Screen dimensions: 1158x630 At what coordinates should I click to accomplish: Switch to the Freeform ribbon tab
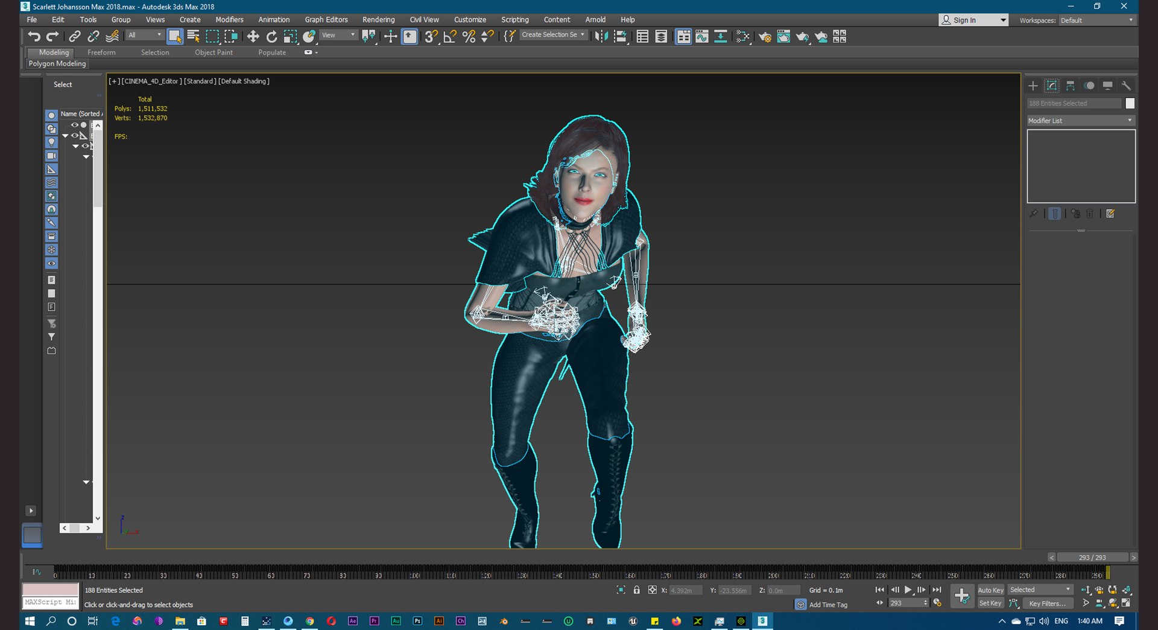pyautogui.click(x=101, y=52)
